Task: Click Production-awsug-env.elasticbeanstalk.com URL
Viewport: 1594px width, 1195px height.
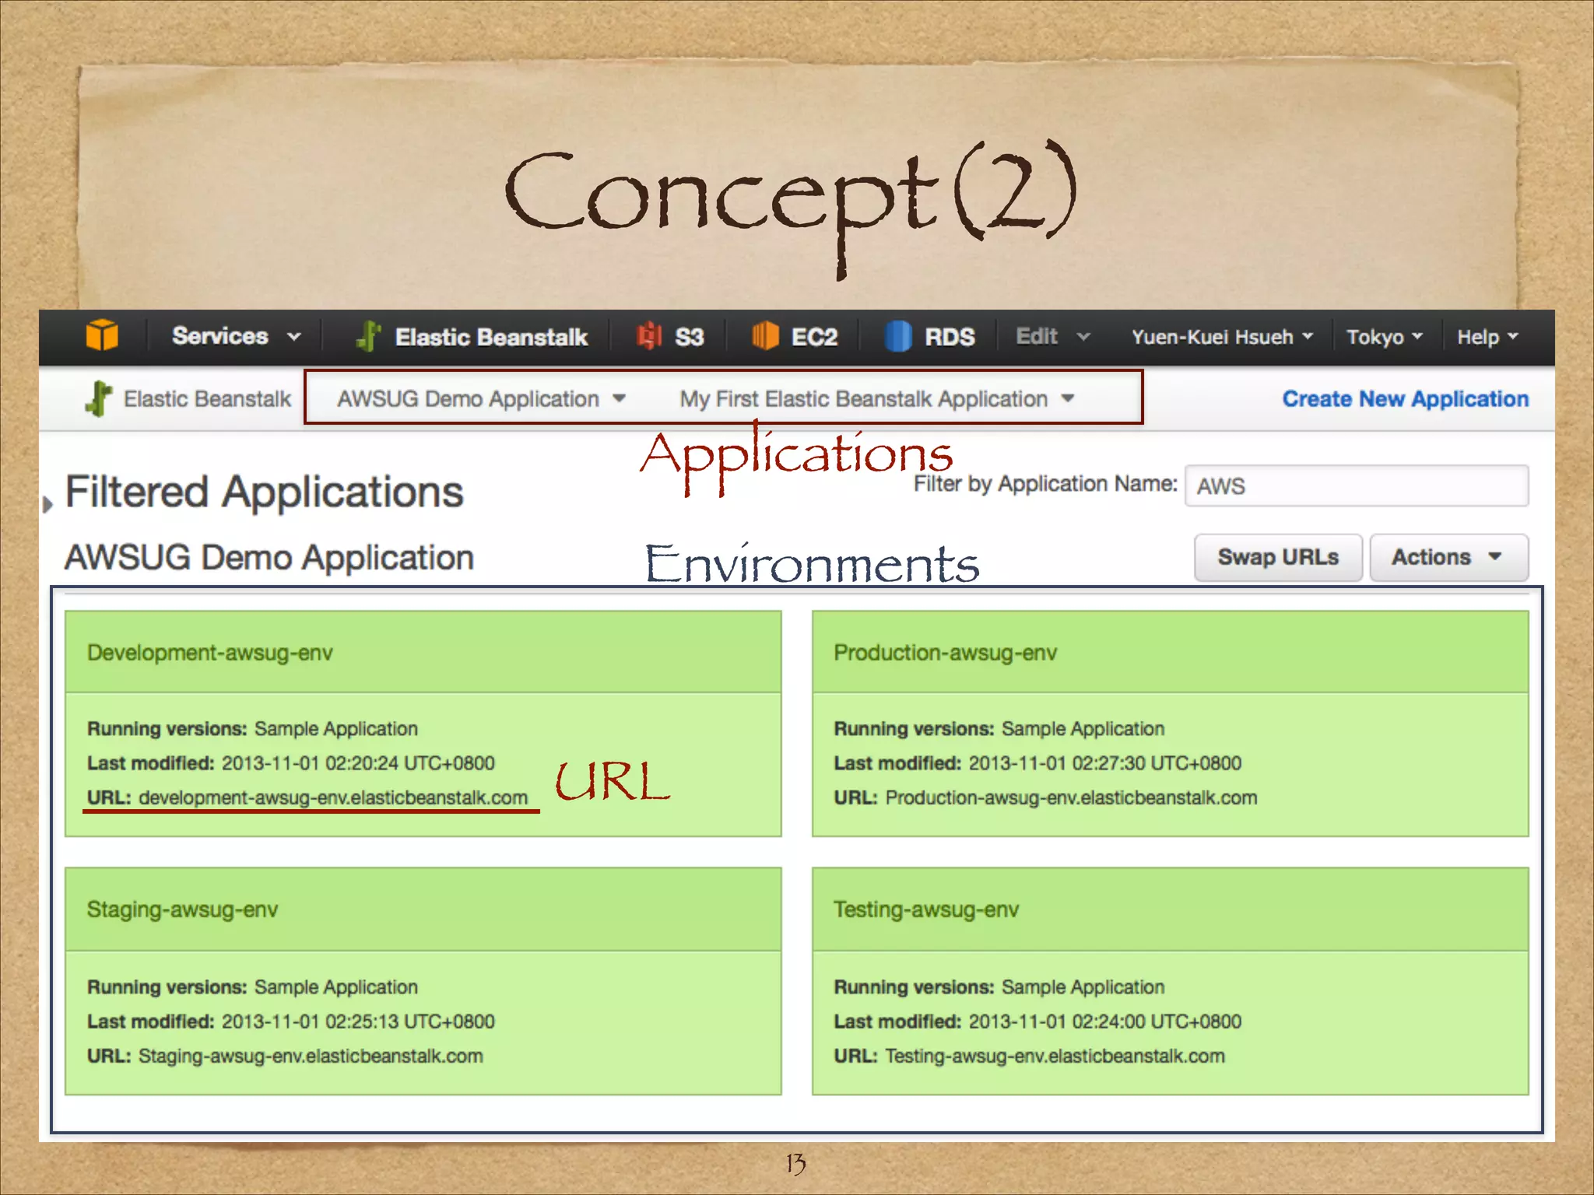Action: click(1071, 797)
